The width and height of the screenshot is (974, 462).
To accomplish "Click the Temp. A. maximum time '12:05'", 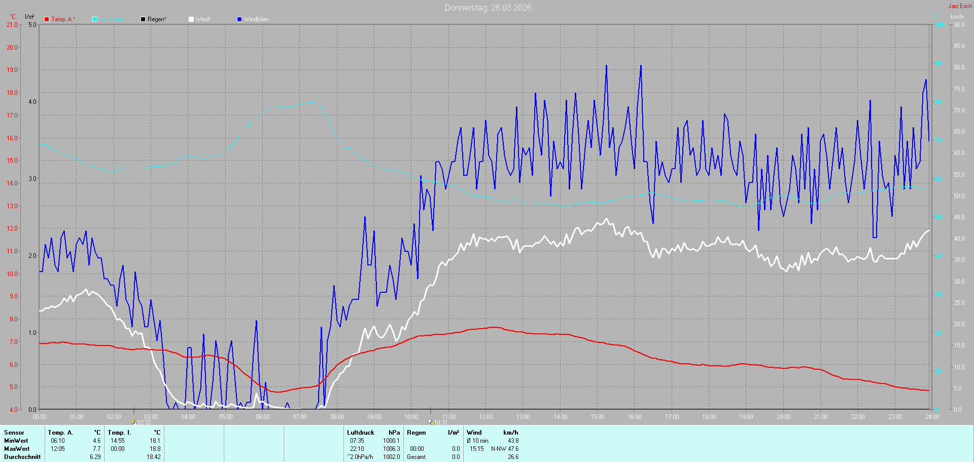I will [x=58, y=449].
